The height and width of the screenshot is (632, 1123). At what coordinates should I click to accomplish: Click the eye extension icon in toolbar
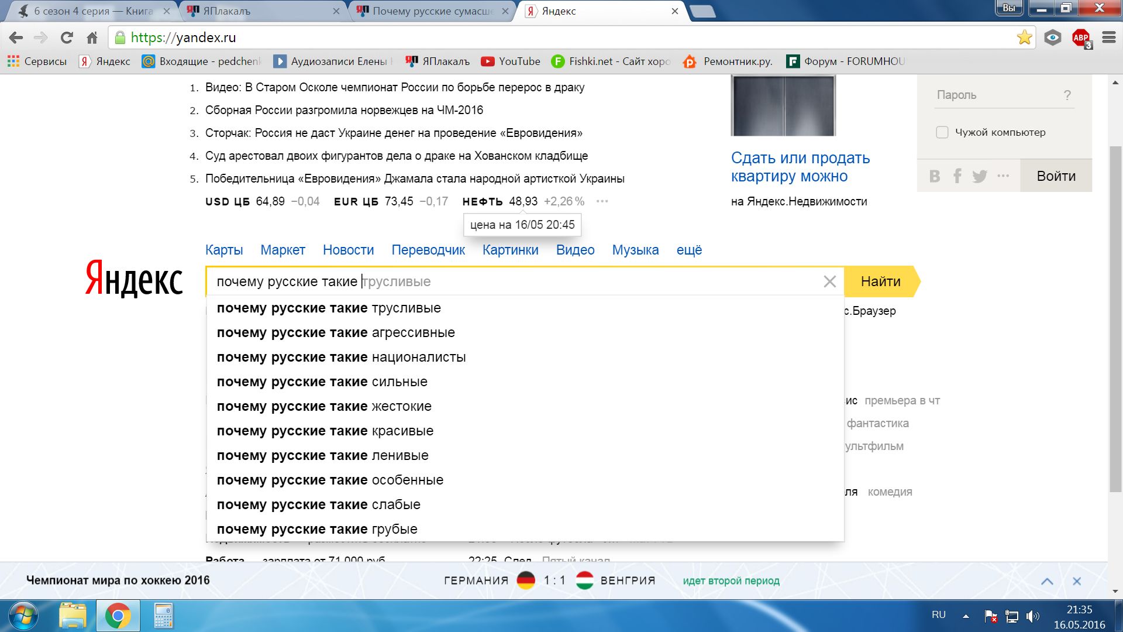click(x=1053, y=37)
